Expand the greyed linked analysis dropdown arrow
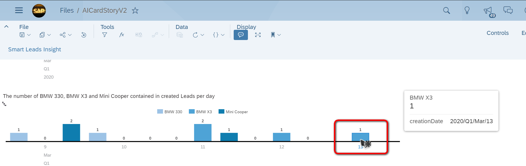Screen dimensions: 526x166 (162, 35)
